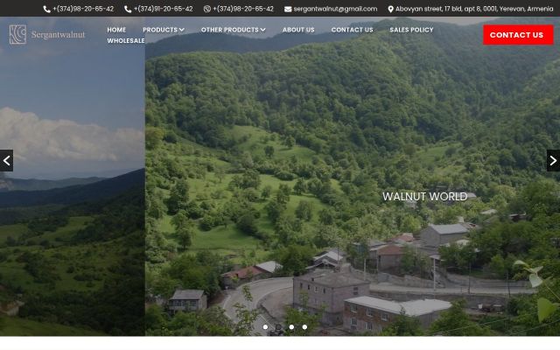560x350 pixels.
Task: Click phone icon beside +(374)91-20-65-42
Action: (128, 9)
